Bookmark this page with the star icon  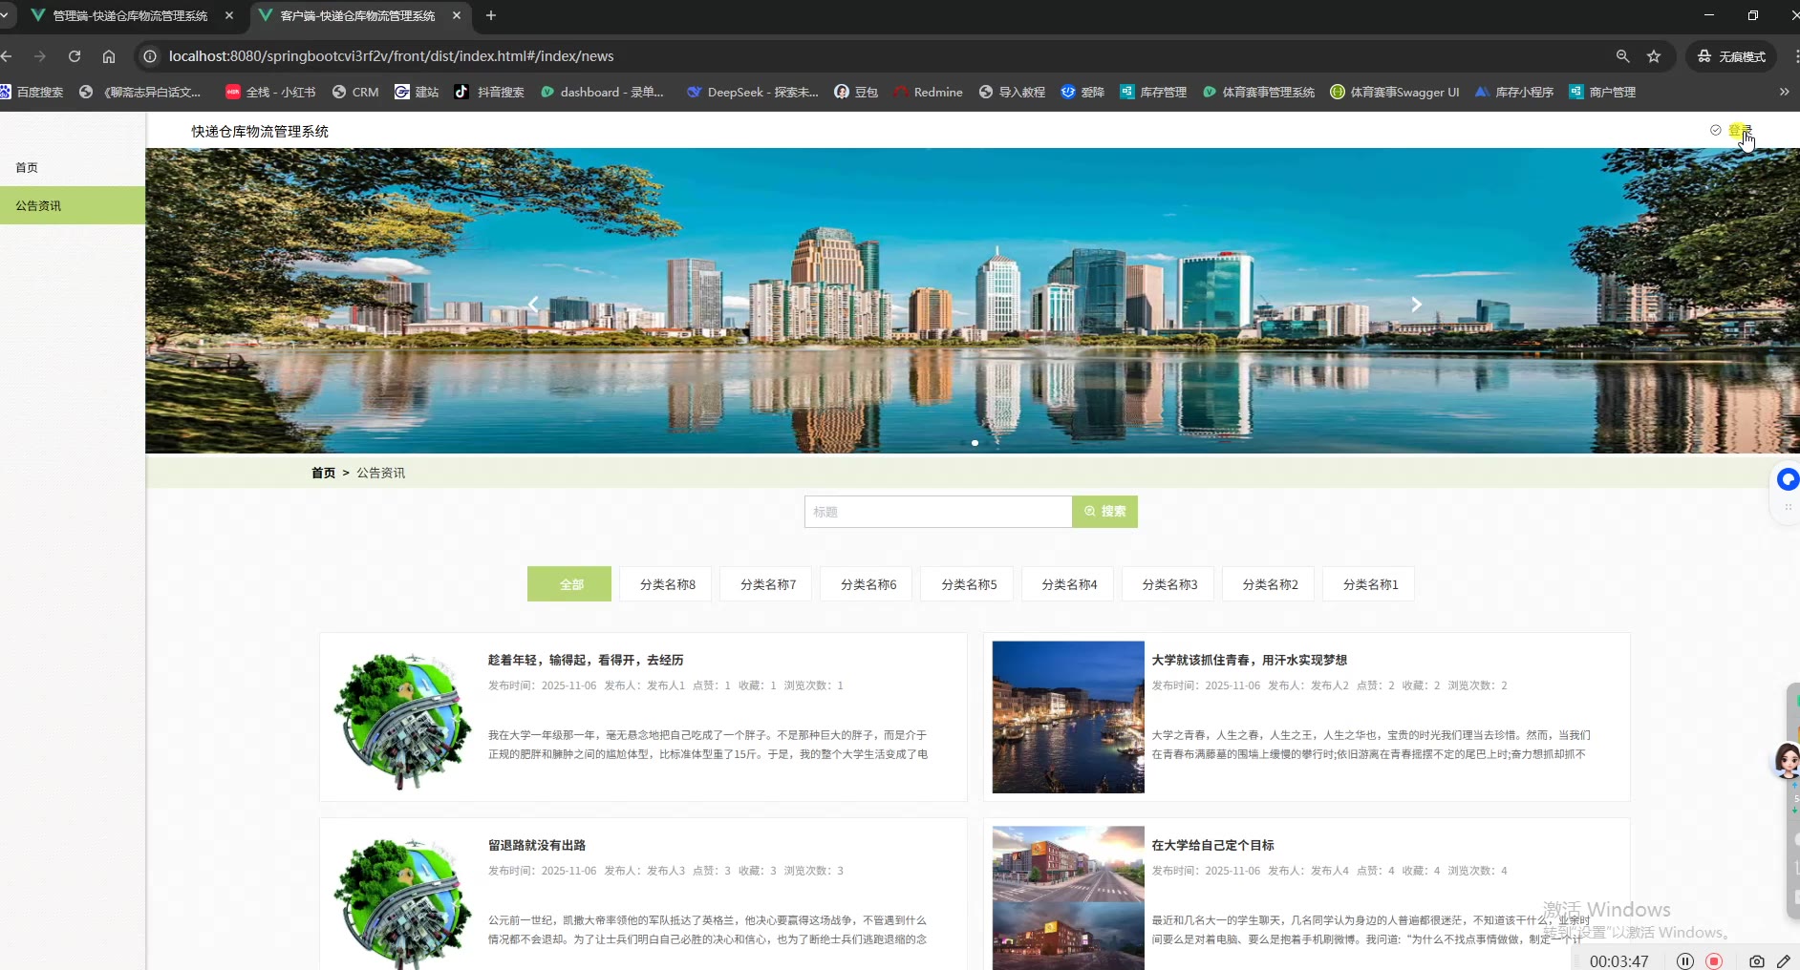pos(1654,56)
